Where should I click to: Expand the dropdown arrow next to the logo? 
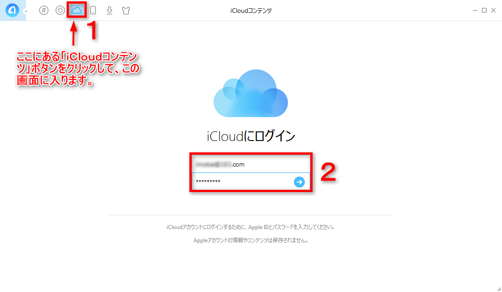click(26, 11)
